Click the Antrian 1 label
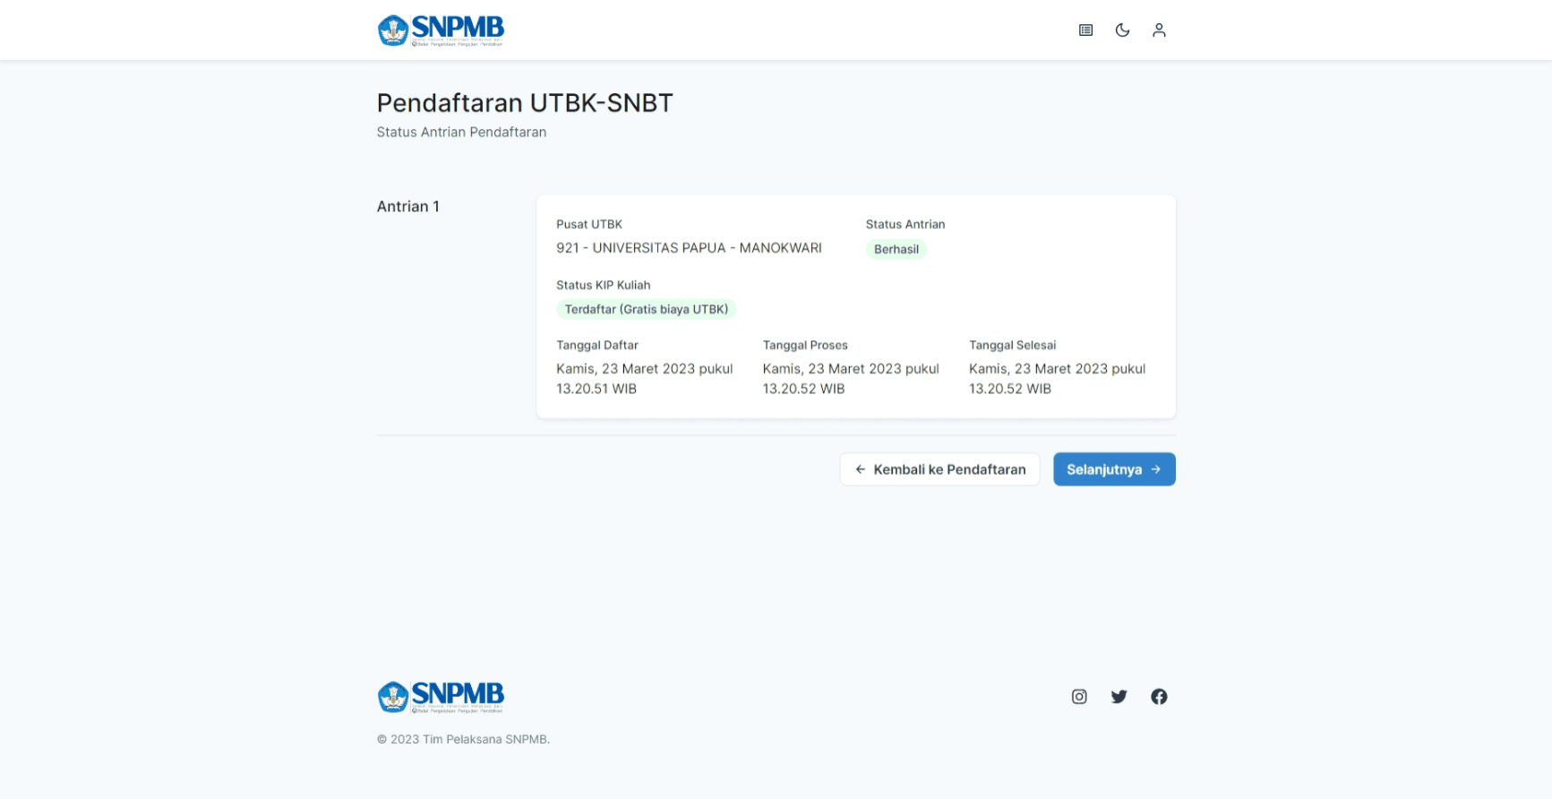The height and width of the screenshot is (799, 1552). tap(408, 207)
